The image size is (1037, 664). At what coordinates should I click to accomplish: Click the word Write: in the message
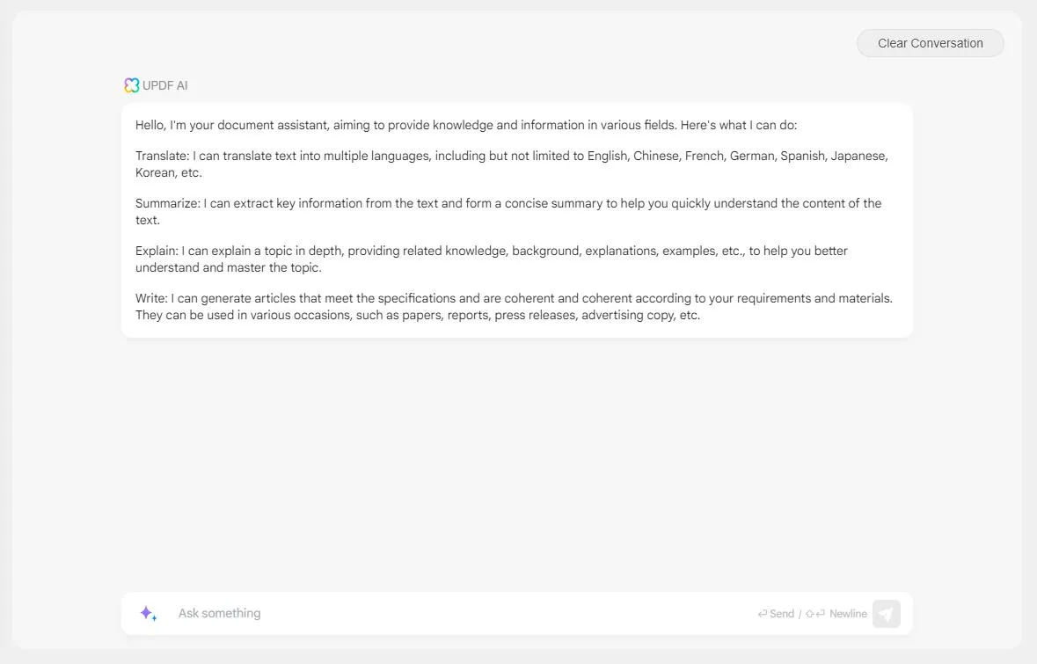(151, 299)
